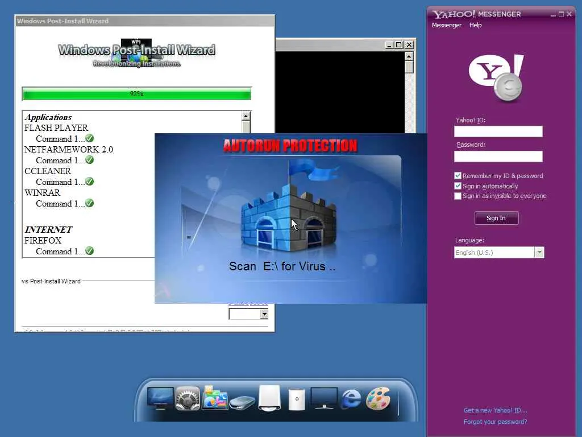Click Get a new Yahoo! ID link
Image resolution: width=582 pixels, height=437 pixels.
pos(495,410)
